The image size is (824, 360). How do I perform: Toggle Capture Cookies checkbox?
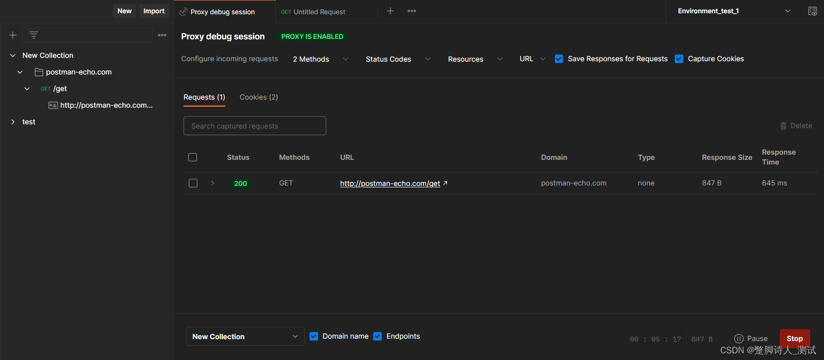[679, 59]
